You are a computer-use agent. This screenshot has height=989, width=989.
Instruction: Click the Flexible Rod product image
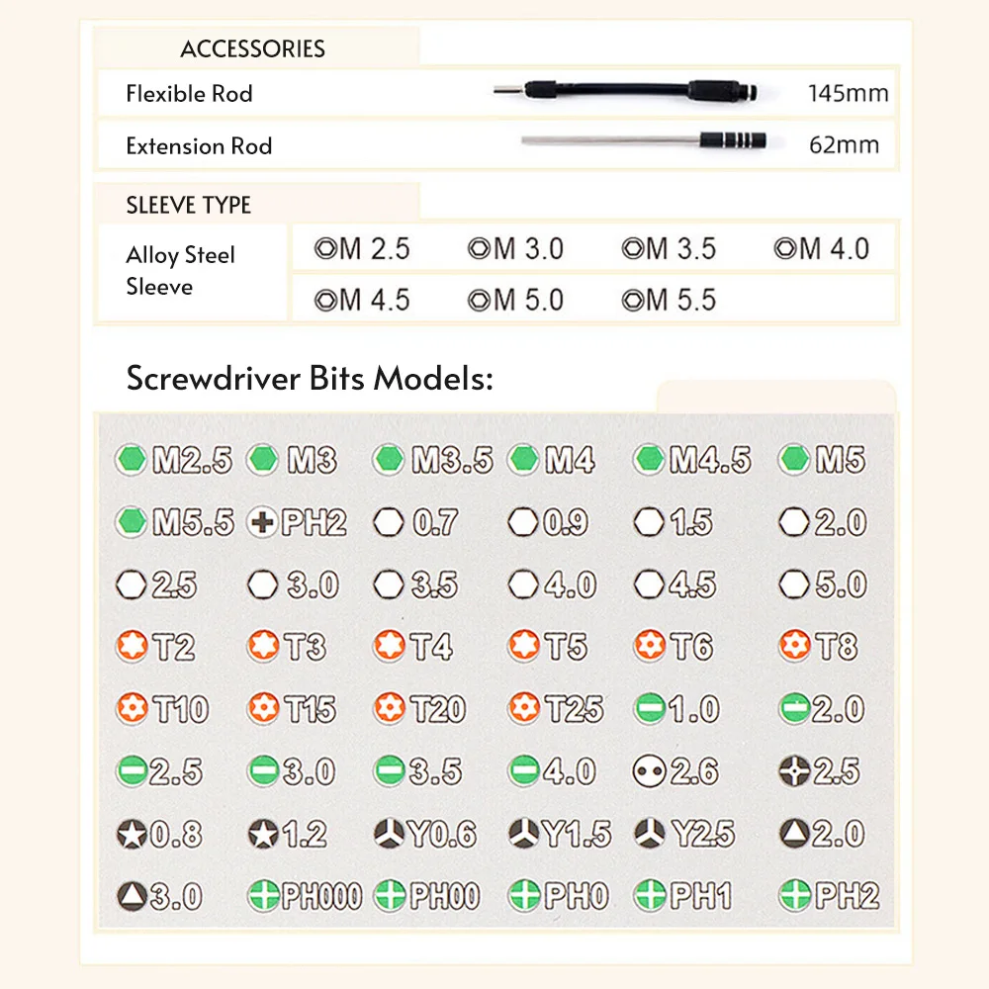[x=628, y=93]
